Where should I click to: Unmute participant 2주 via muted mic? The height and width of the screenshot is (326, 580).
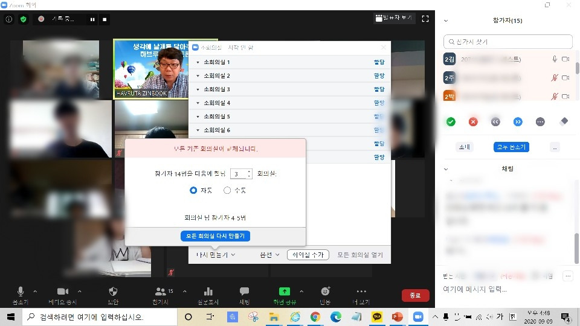[x=555, y=78]
